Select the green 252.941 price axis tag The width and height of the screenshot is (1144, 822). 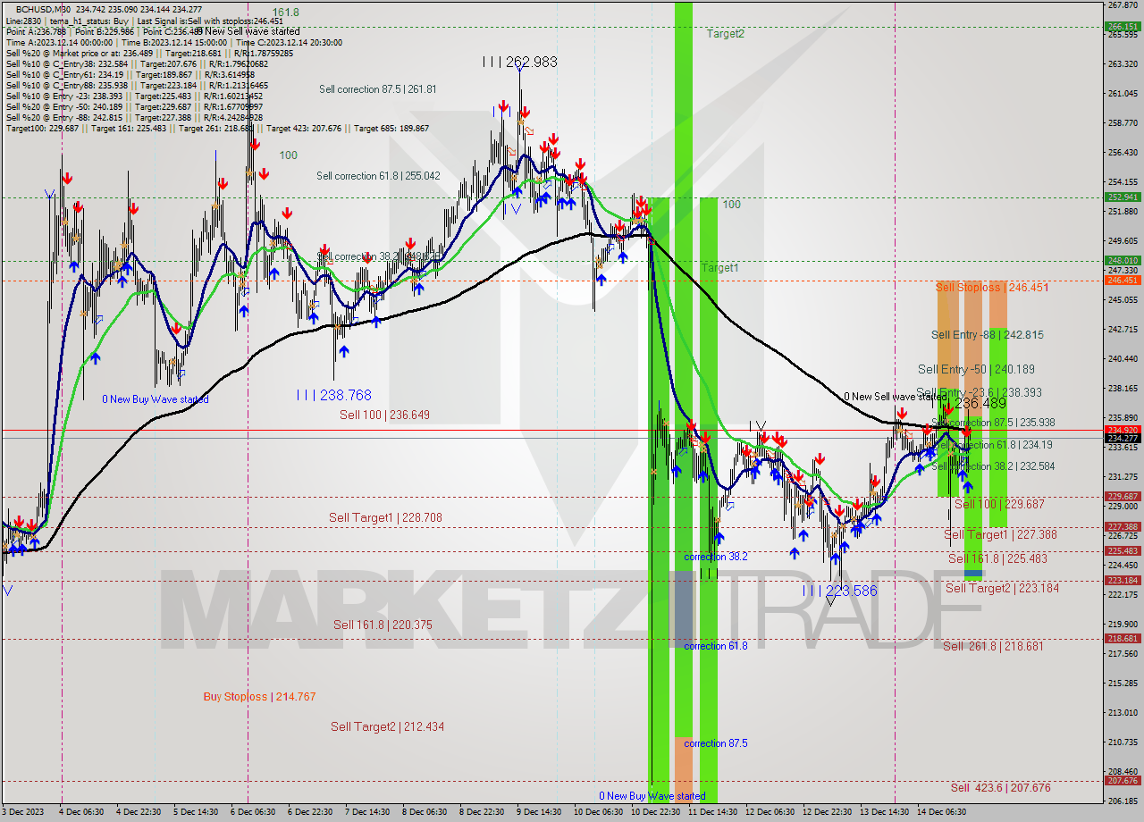tap(1123, 197)
